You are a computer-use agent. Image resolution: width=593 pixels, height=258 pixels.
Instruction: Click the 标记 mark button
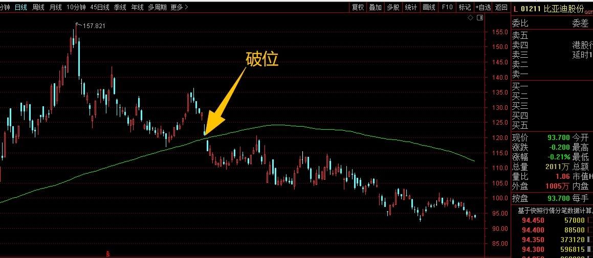(x=465, y=7)
